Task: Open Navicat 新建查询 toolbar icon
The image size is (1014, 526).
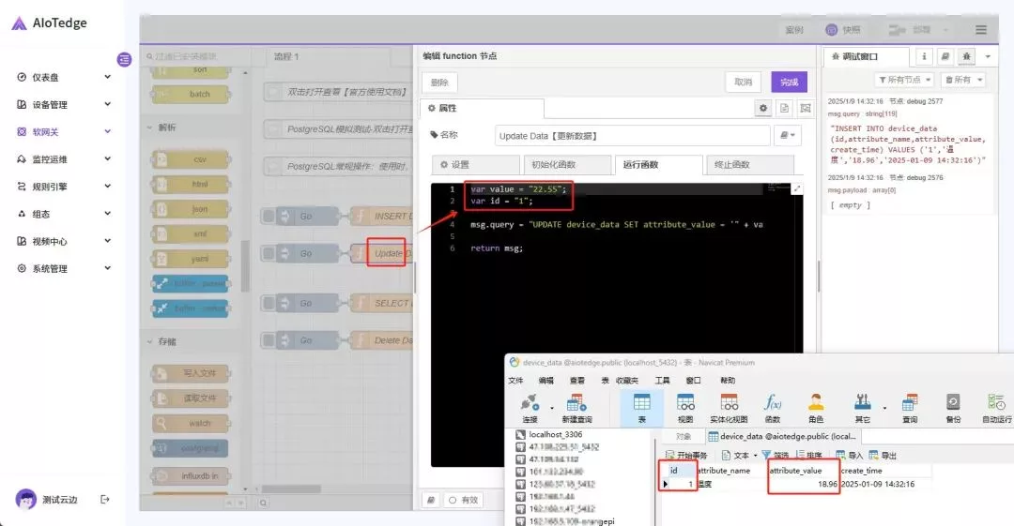Action: [576, 408]
